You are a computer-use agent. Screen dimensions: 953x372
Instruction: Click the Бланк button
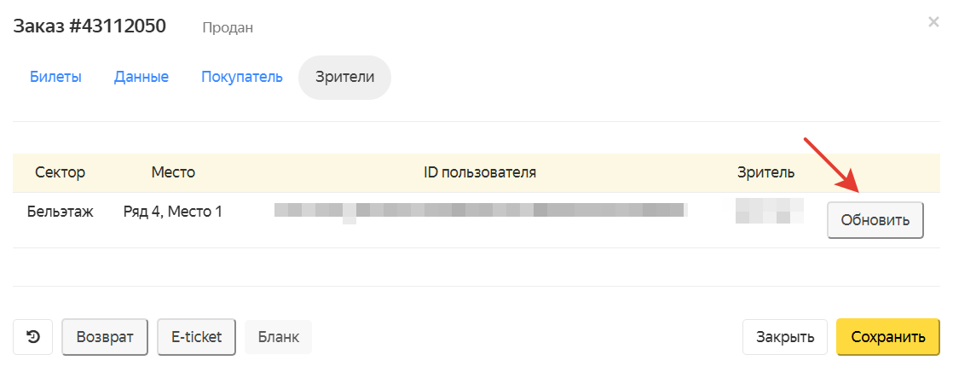[x=279, y=337]
